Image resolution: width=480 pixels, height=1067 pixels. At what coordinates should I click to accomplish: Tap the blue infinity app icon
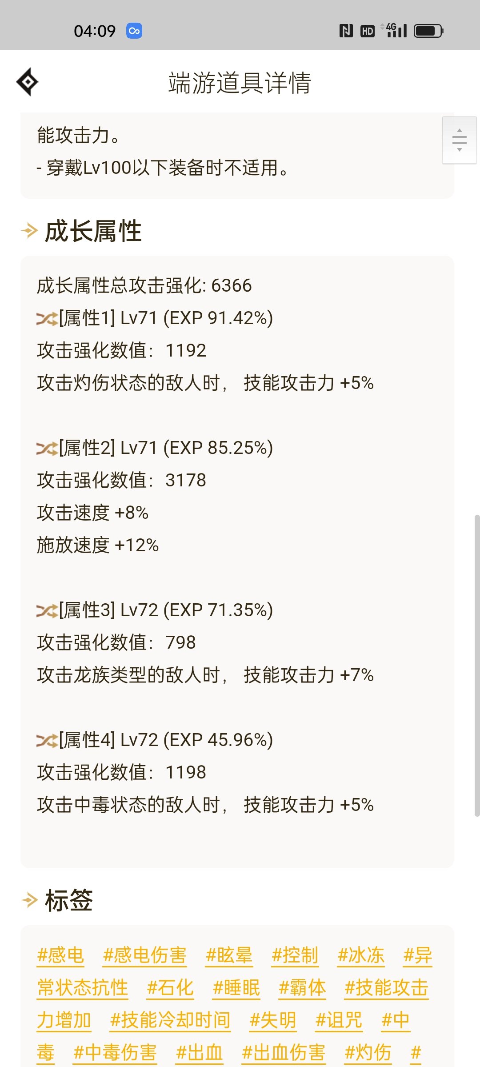[x=134, y=31]
